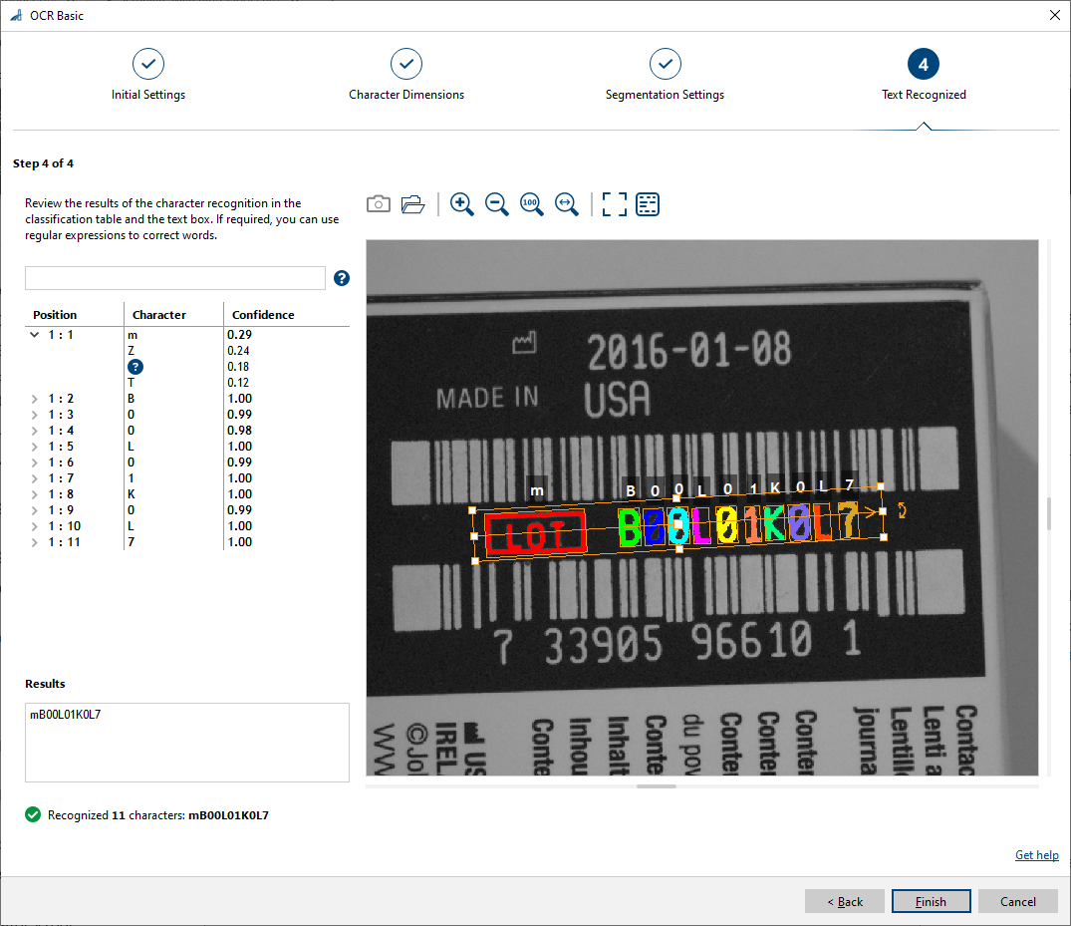Select character 7 in row 1:11
This screenshot has height=926, width=1071.
(132, 542)
